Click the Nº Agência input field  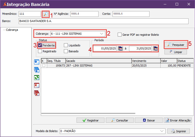pyautogui.click(x=85, y=14)
